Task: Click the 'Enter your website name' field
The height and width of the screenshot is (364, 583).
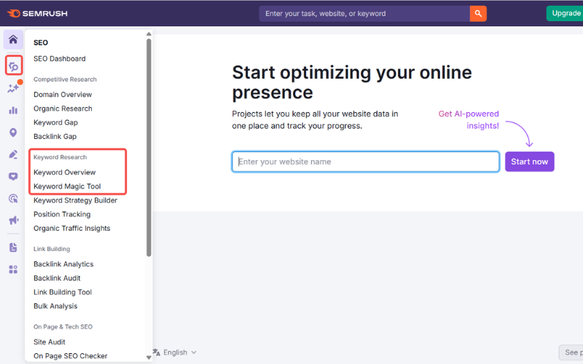Action: click(365, 162)
